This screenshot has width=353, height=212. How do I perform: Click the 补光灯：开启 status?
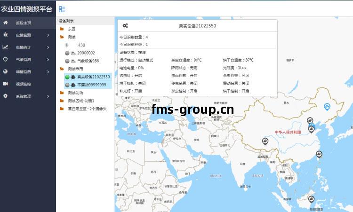(130, 91)
